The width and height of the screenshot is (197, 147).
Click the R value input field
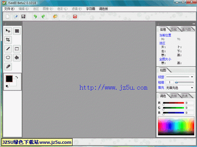click(x=189, y=103)
